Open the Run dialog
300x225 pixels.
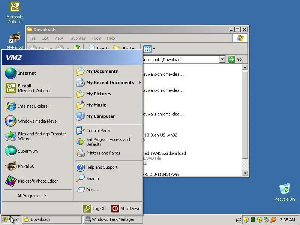click(x=108, y=190)
